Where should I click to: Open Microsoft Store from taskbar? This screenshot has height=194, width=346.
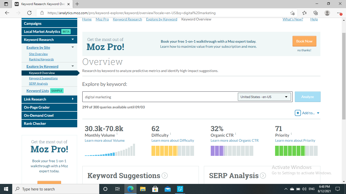click(155, 189)
